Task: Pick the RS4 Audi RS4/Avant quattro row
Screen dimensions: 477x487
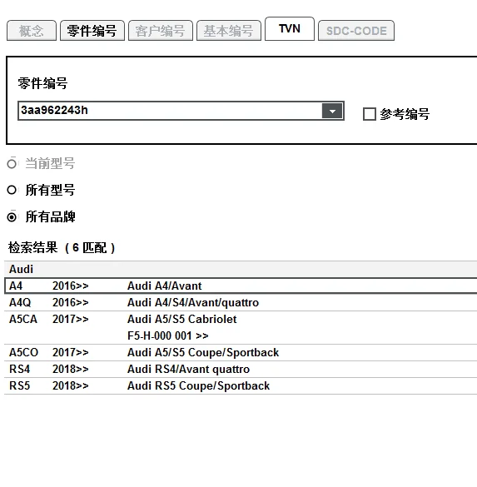Action: 241,370
